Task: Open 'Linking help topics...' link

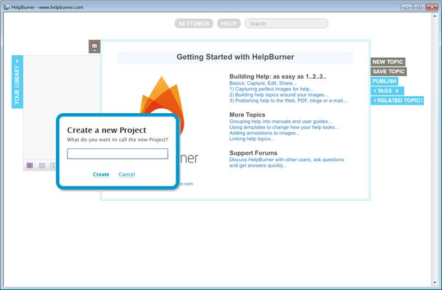Action: tap(252, 138)
